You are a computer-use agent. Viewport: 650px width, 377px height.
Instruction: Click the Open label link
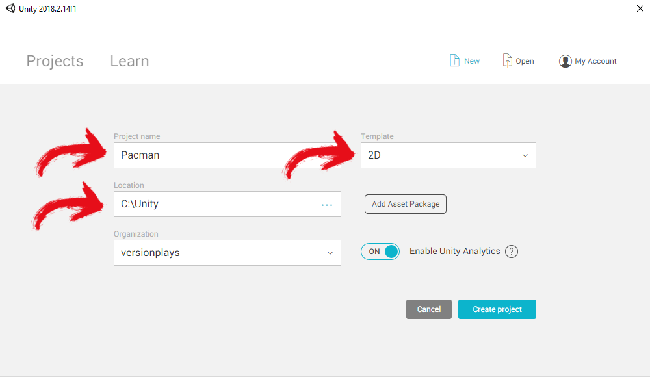click(525, 61)
